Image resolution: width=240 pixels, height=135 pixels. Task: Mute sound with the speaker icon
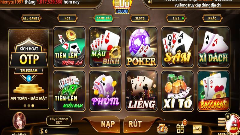(x=150, y=2)
